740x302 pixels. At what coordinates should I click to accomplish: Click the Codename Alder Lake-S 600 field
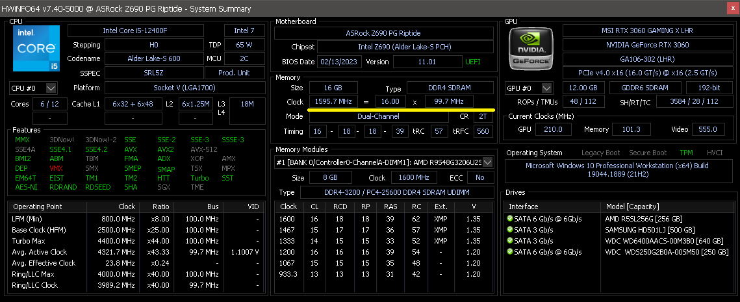(154, 59)
